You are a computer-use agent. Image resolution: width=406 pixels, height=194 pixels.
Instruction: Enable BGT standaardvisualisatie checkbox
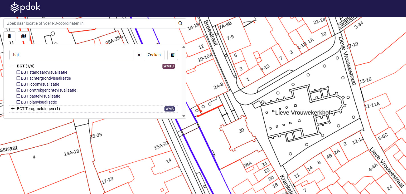pos(18,72)
